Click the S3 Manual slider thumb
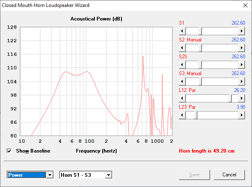 pyautogui.click(x=200, y=82)
